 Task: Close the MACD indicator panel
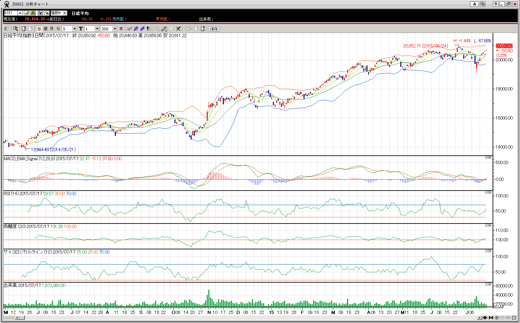coord(490,158)
